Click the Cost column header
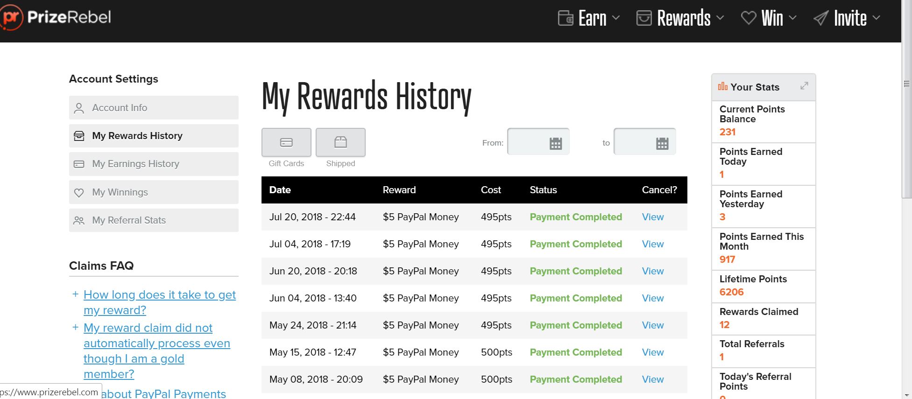The width and height of the screenshot is (912, 399). pos(491,190)
